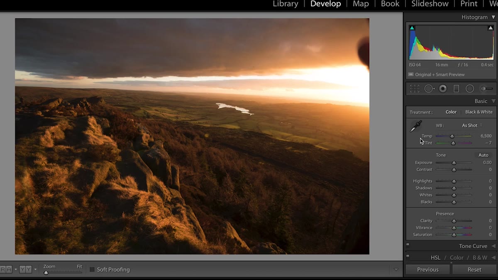
Task: Click the before/after YY view icon
Action: pos(26,270)
